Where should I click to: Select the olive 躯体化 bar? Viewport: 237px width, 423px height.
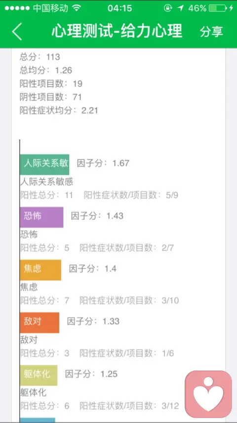[39, 375]
